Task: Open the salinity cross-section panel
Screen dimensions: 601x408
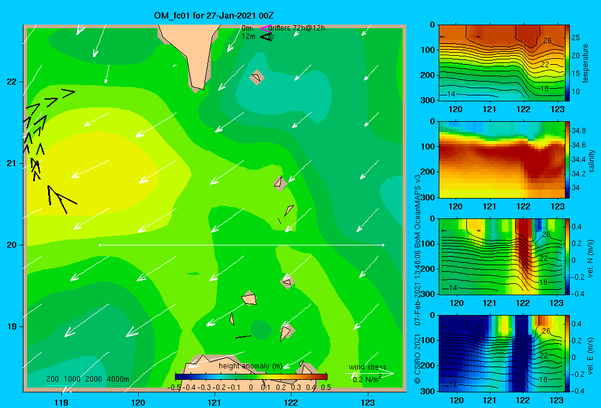Action: tap(501, 160)
